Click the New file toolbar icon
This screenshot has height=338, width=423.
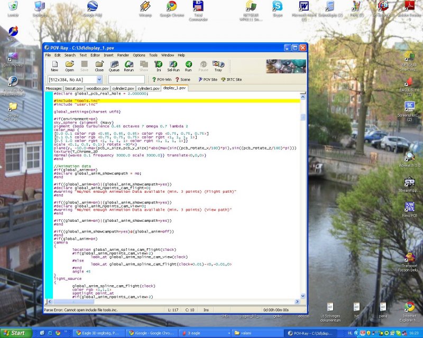(x=54, y=66)
